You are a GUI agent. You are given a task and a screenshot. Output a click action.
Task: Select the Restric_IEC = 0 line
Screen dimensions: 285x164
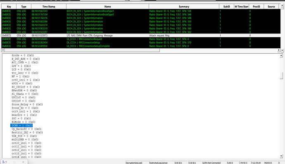point(27,133)
